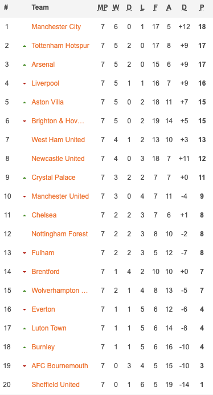Image resolution: width=213 pixels, height=395 pixels.
Task: Click the W wins column header
Action: coord(116,7)
